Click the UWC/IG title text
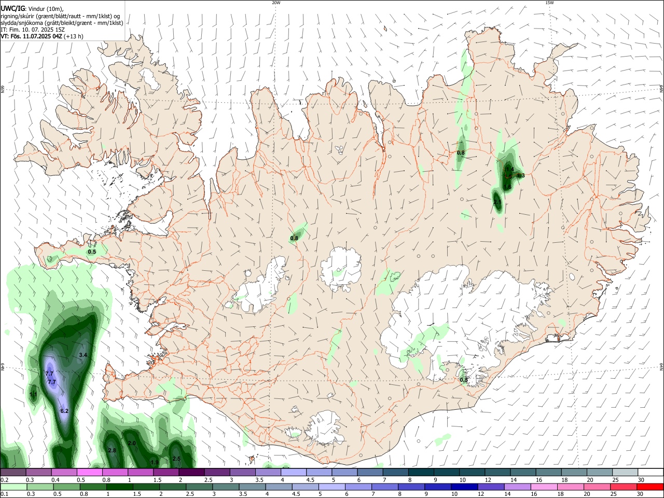This screenshot has height=498, width=664. tap(12, 8)
